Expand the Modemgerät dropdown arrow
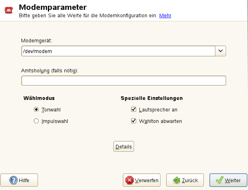 pos(221,51)
